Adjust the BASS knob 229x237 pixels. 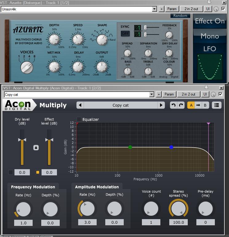click(127, 71)
